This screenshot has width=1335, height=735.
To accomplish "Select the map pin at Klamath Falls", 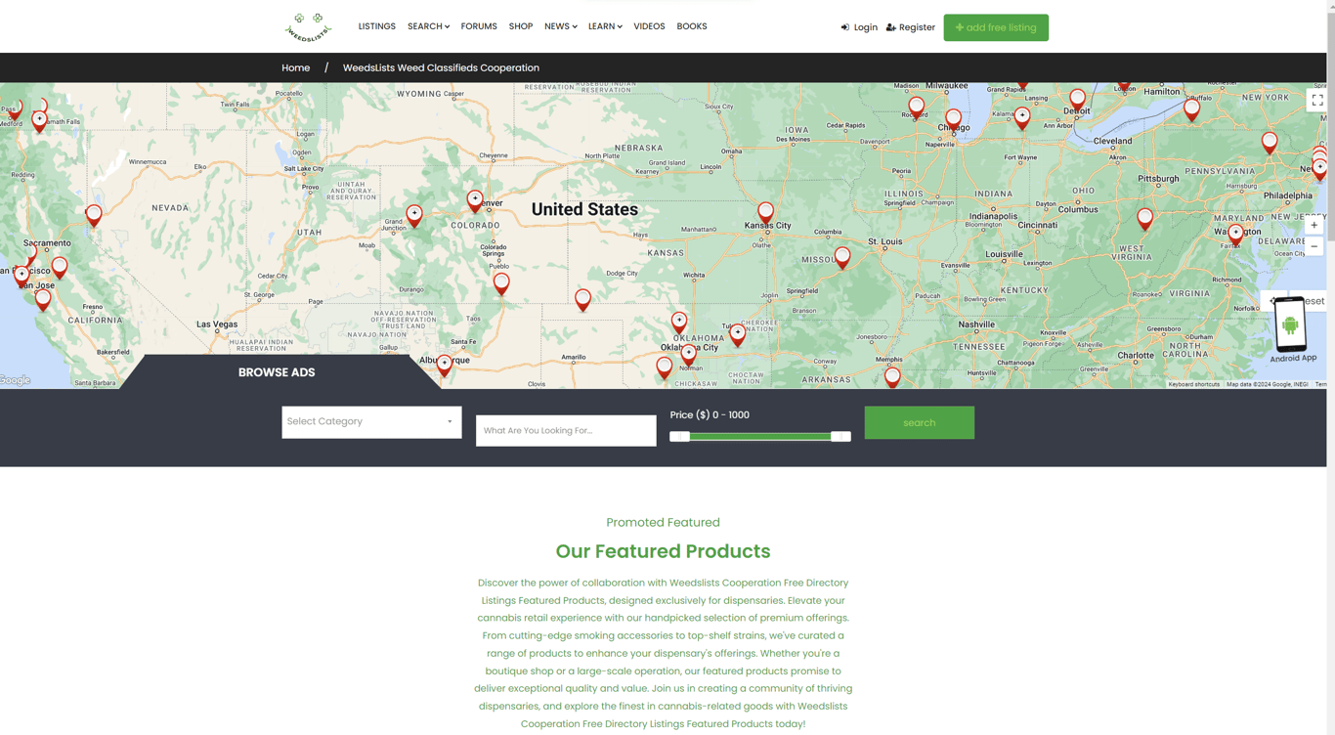I will pyautogui.click(x=39, y=120).
